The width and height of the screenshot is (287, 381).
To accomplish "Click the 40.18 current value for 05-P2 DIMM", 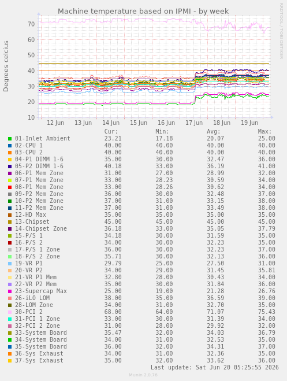I will tap(113, 166).
